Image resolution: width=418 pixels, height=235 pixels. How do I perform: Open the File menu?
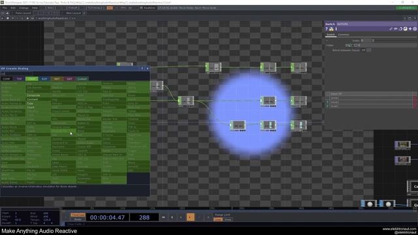coord(5,8)
